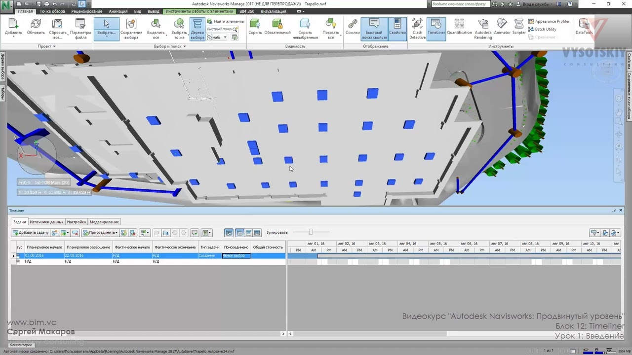Toggle the Выбрать (Select) tool
The width and height of the screenshot is (632, 355).
coord(106,29)
